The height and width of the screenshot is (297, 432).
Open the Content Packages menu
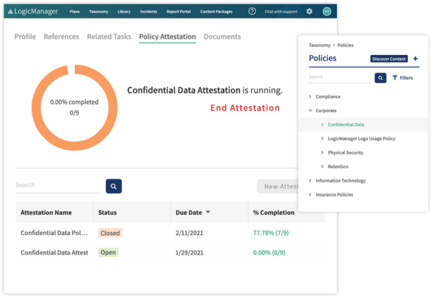pos(216,12)
